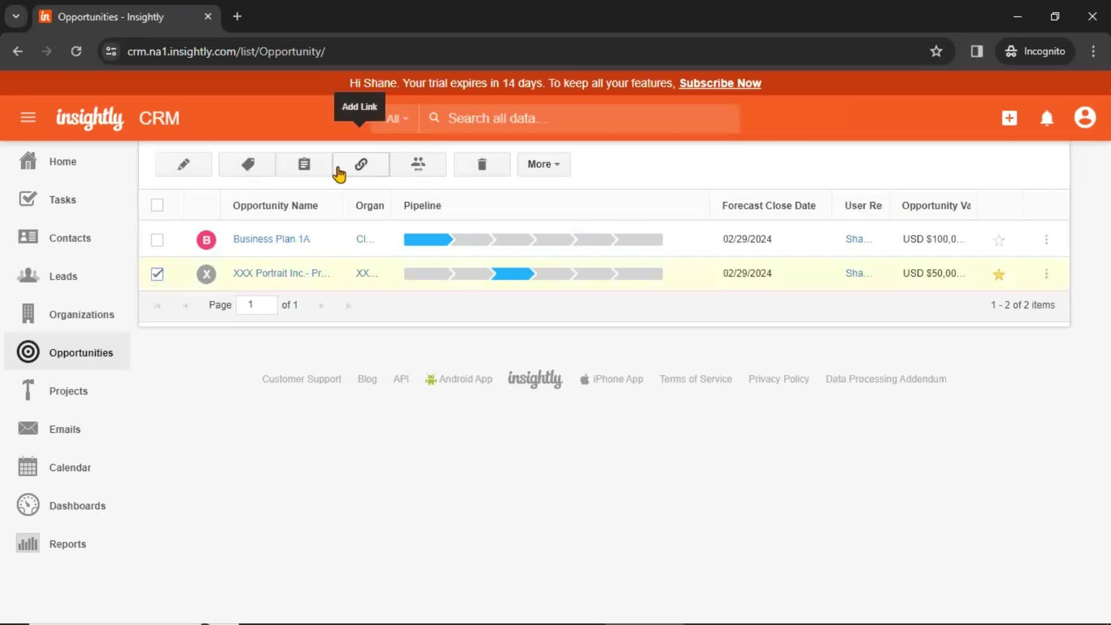Click the Android App footer link
This screenshot has width=1111, height=625.
click(x=459, y=379)
